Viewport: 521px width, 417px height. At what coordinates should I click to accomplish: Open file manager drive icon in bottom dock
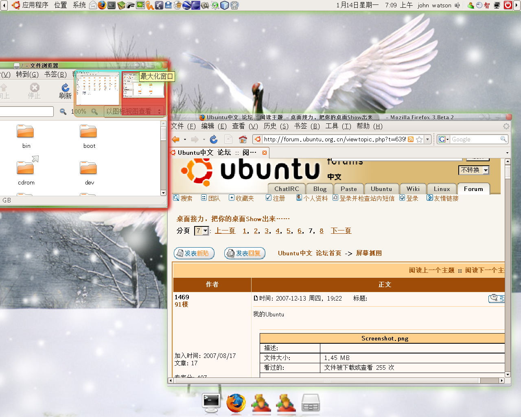[311, 403]
